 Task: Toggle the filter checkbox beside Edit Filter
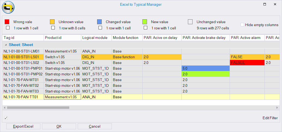pos(6,118)
